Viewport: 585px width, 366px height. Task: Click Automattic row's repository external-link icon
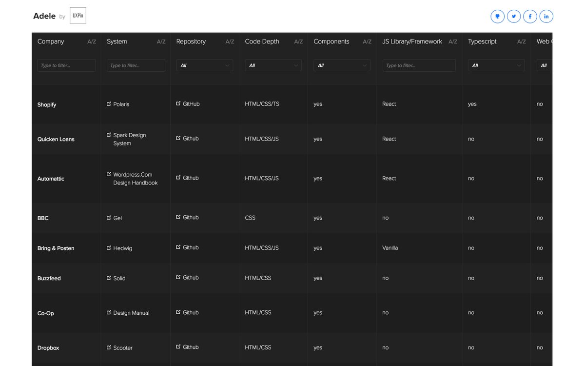coord(178,178)
